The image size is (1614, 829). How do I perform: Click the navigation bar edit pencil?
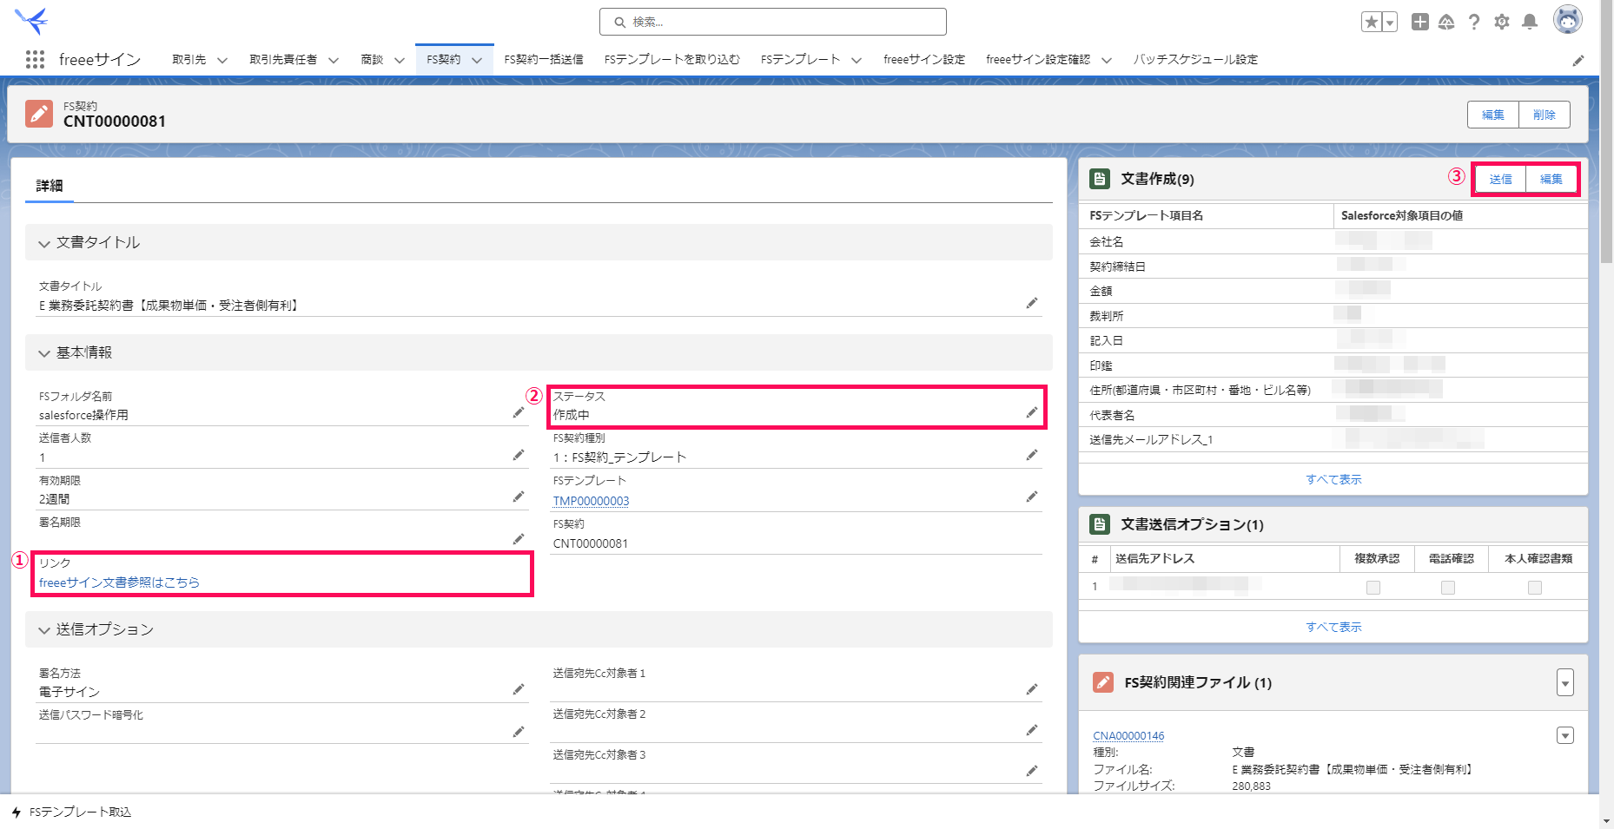click(1578, 60)
